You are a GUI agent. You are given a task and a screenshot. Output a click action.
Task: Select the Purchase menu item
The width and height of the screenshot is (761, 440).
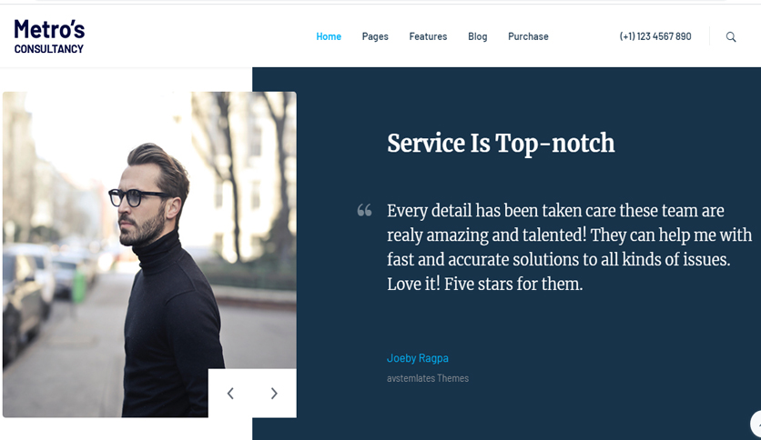pyautogui.click(x=528, y=36)
